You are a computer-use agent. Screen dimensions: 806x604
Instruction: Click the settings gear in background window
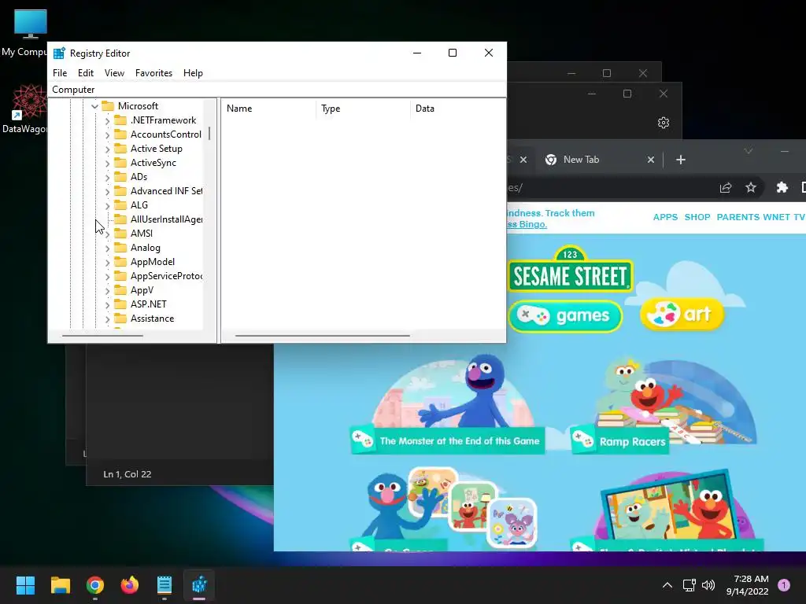[663, 123]
